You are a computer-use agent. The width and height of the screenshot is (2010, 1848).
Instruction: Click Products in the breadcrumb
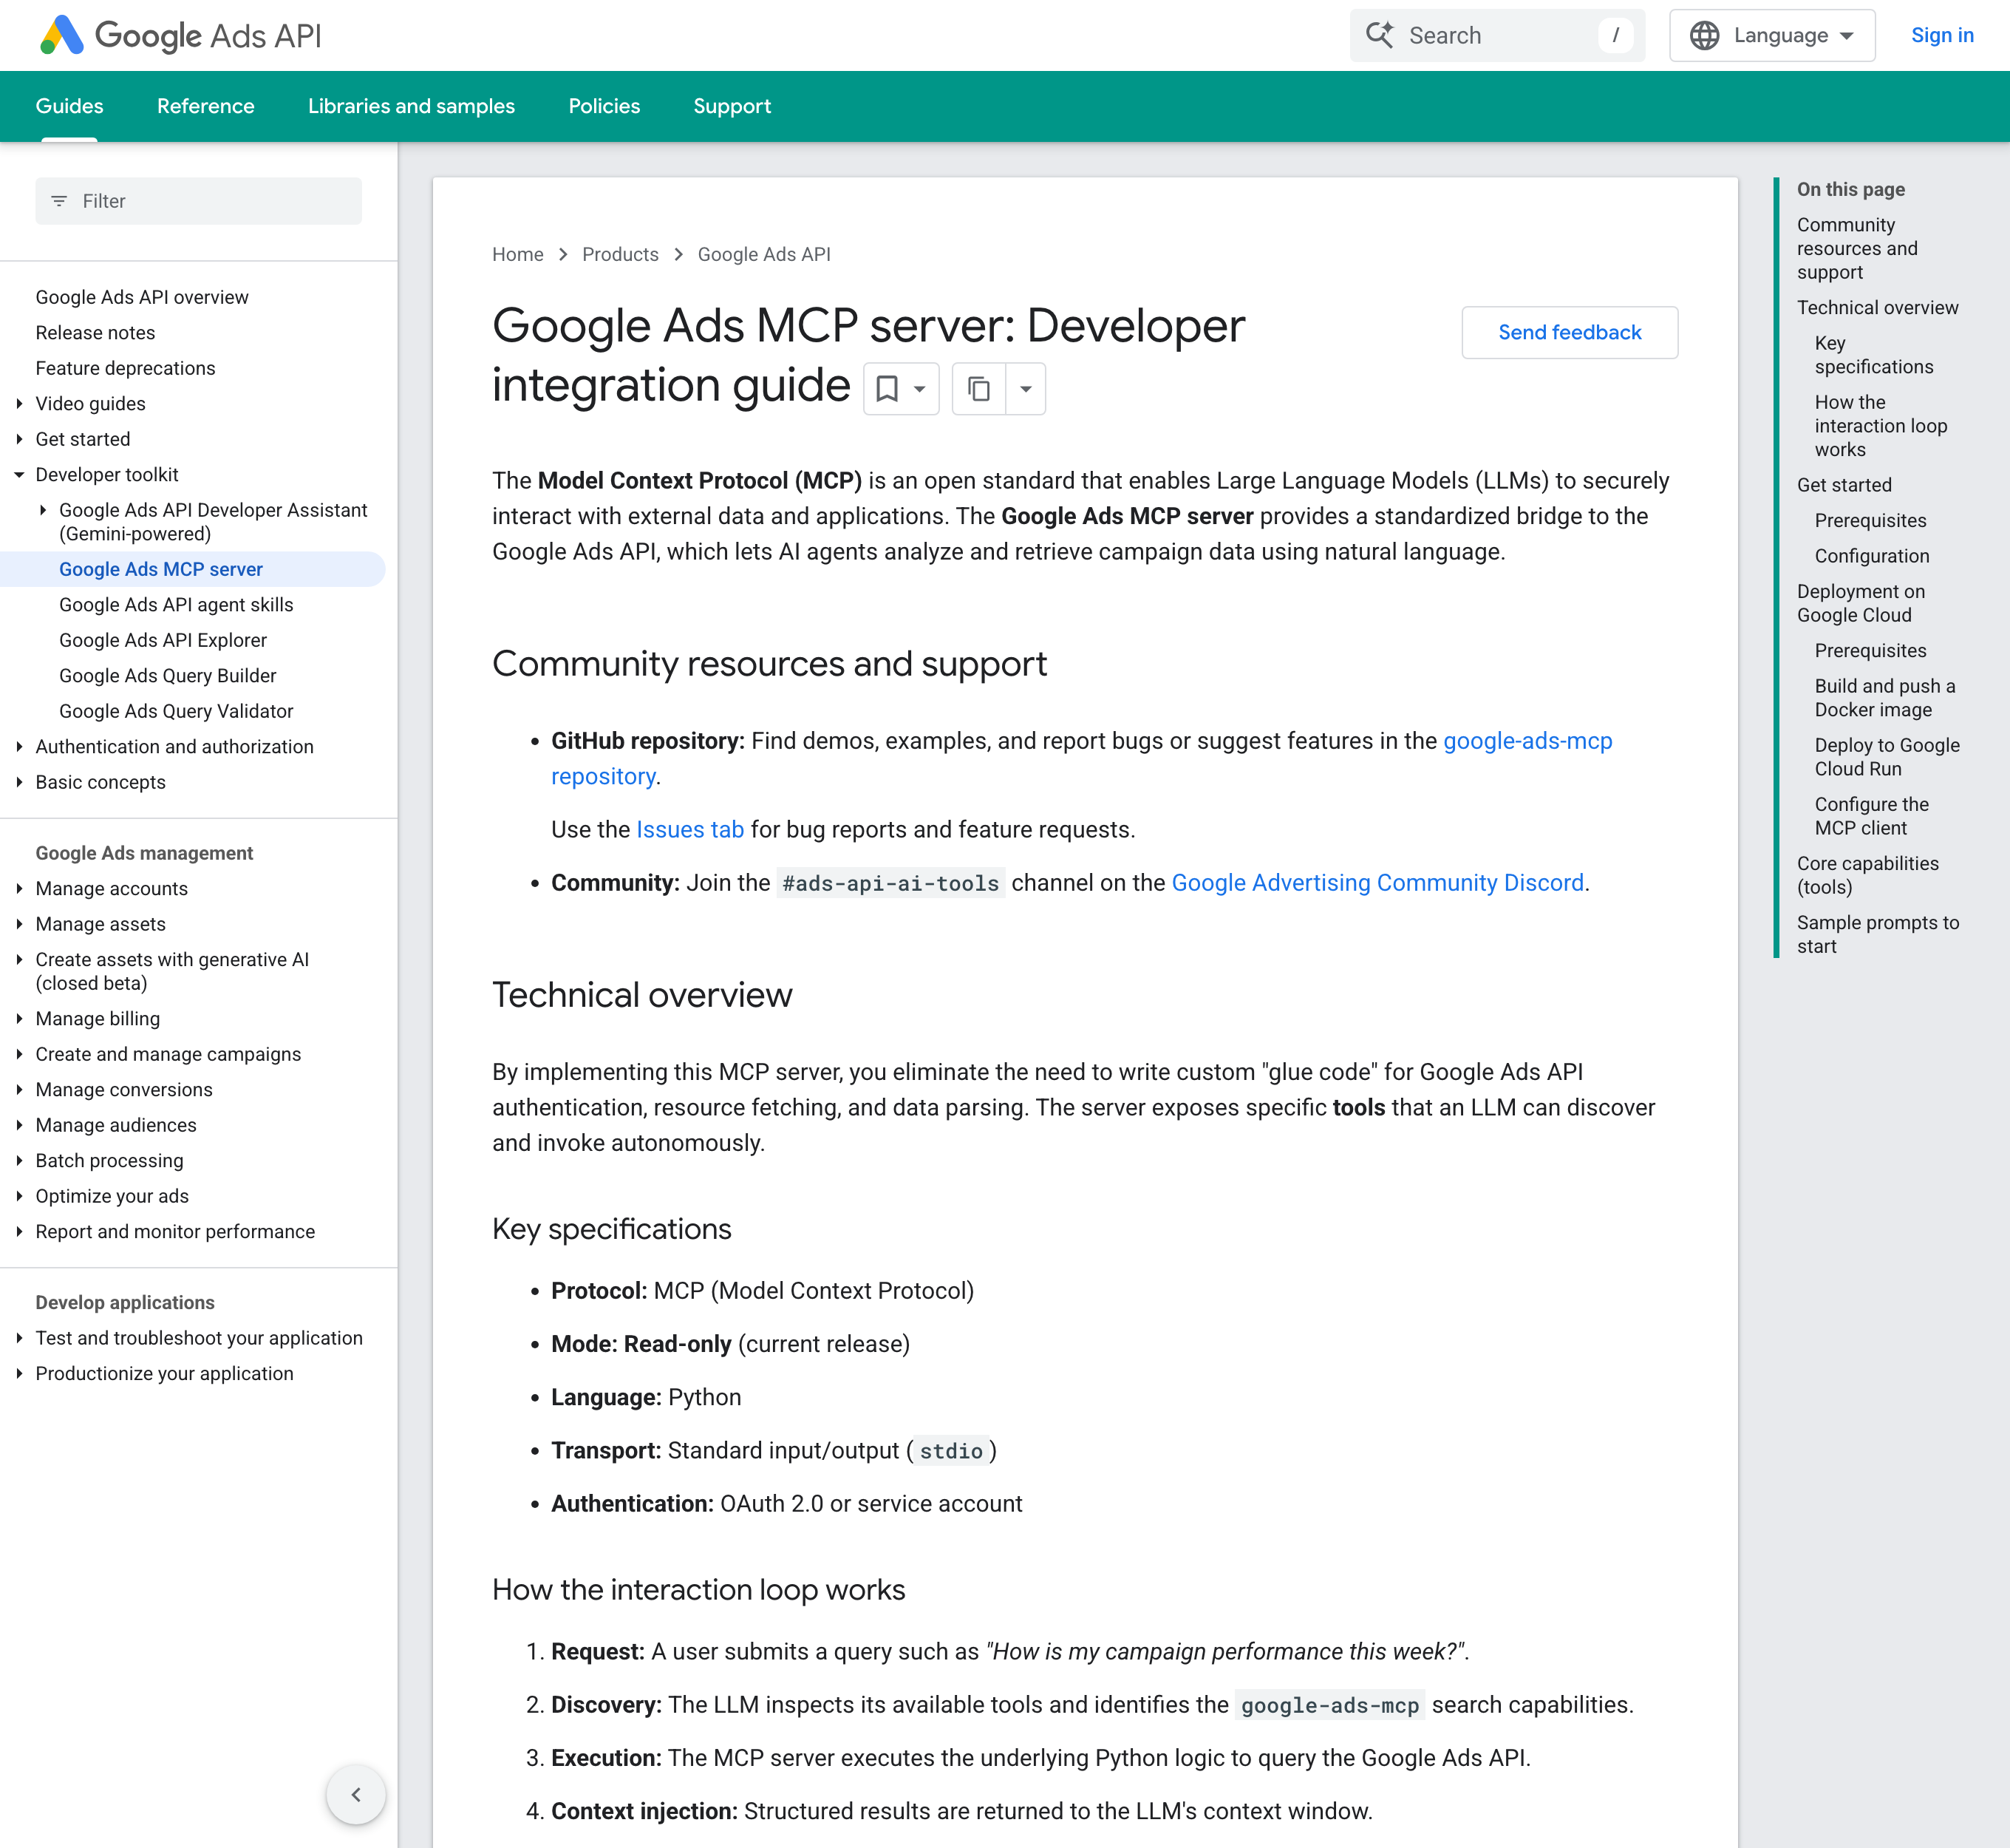(x=620, y=254)
